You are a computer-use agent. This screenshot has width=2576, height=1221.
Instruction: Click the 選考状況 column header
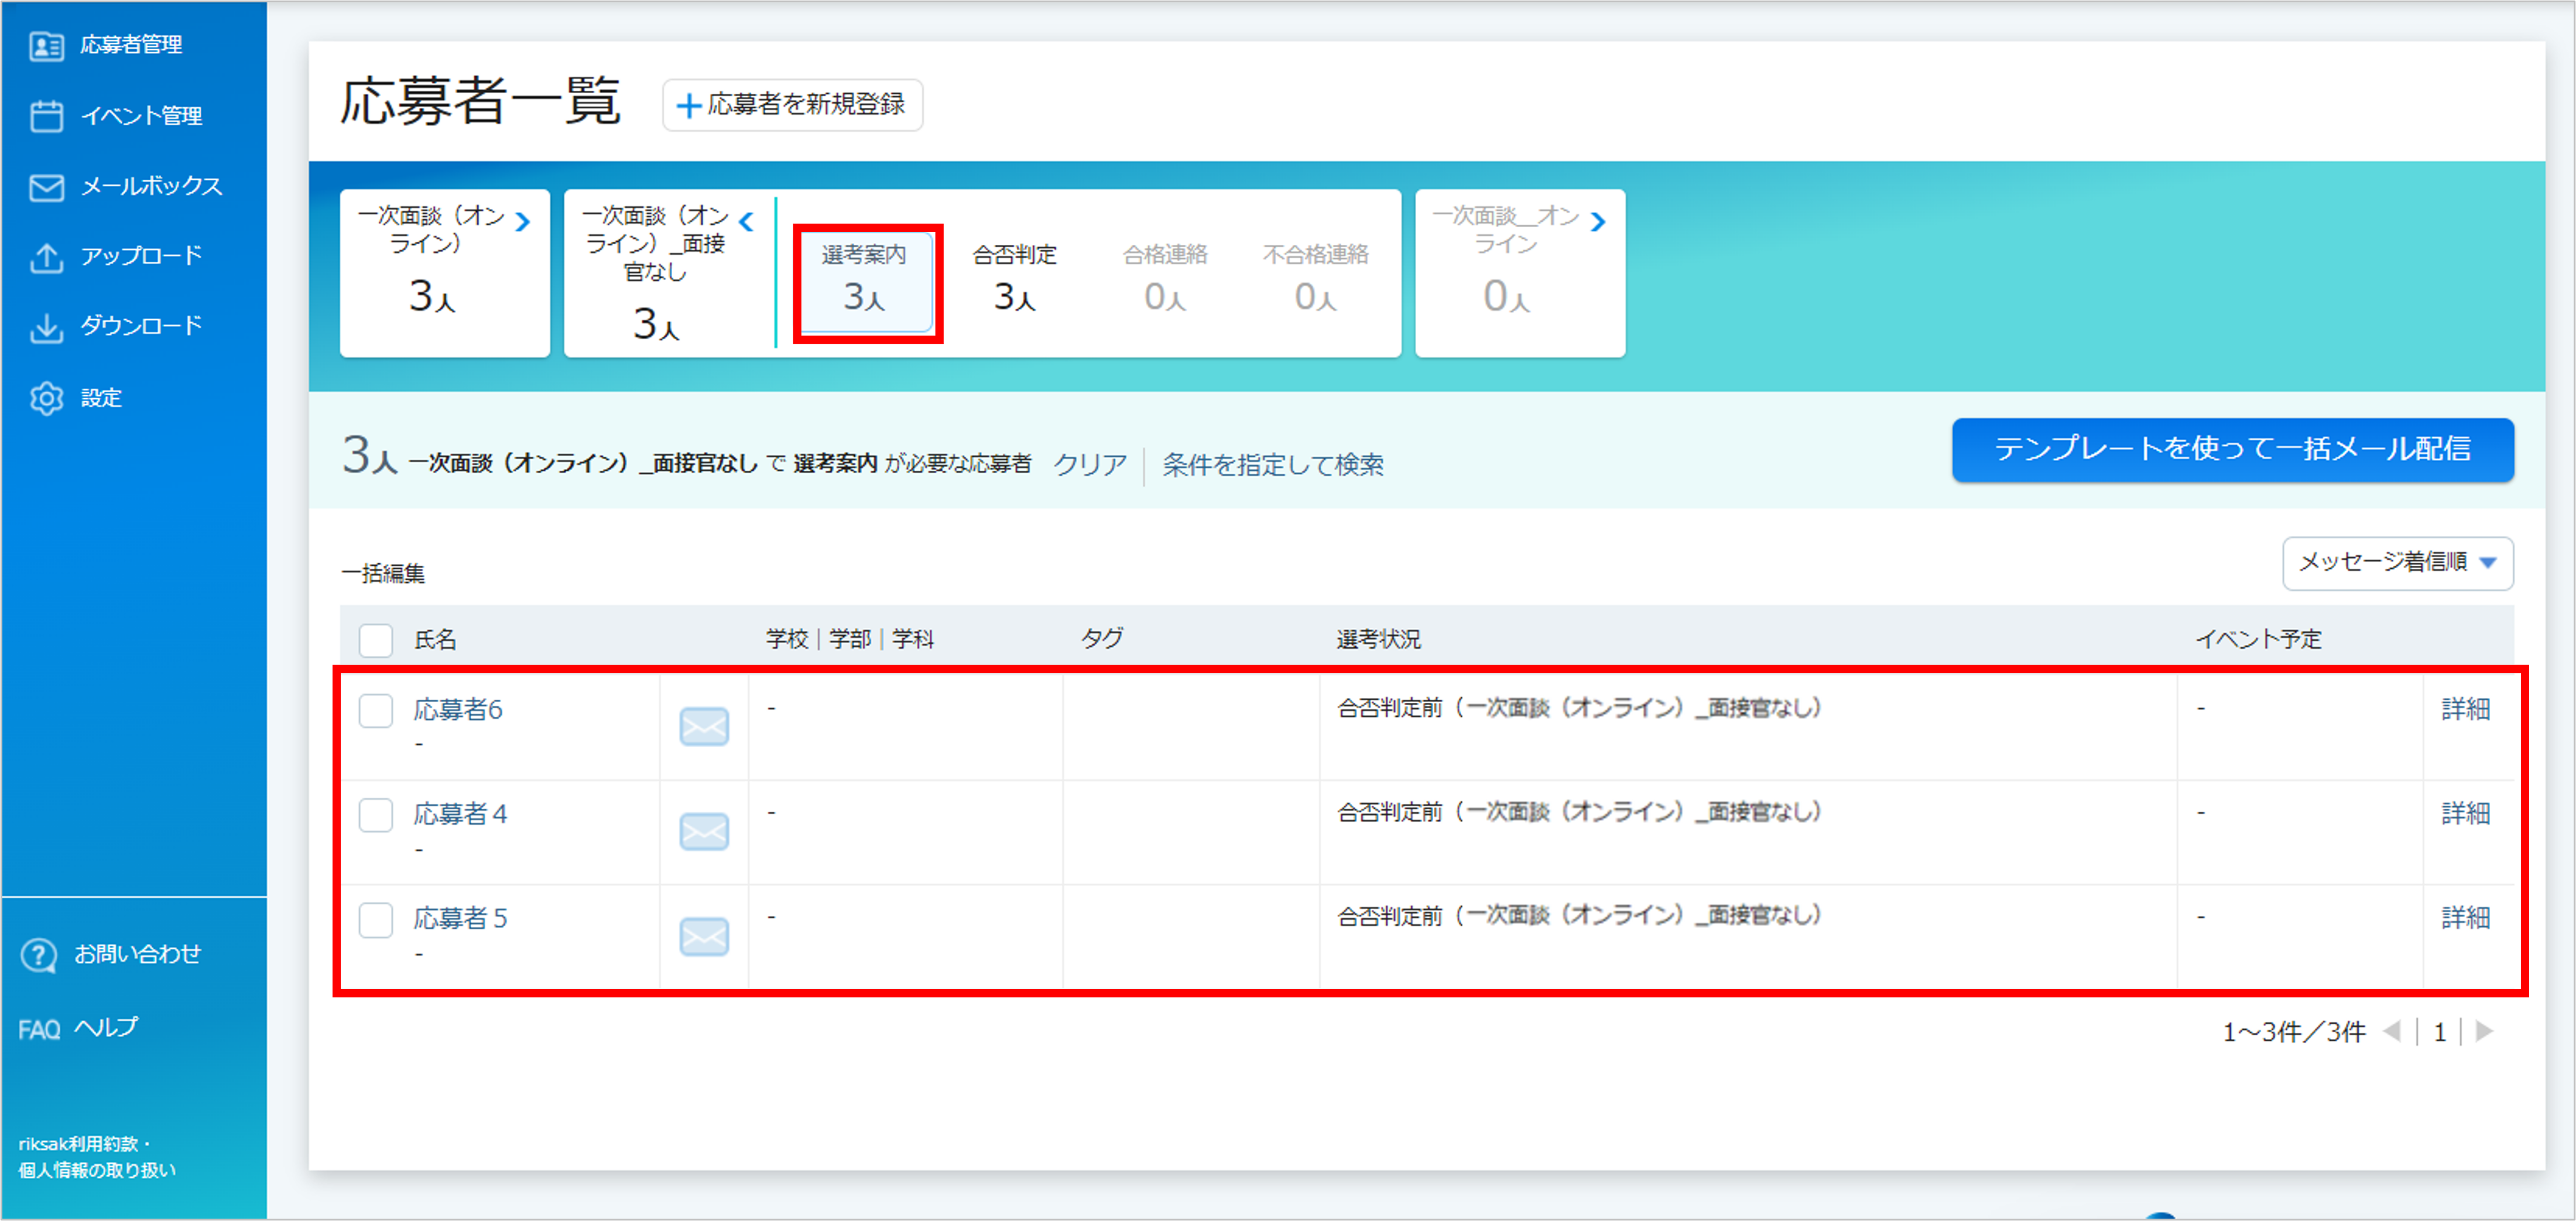pyautogui.click(x=1378, y=640)
